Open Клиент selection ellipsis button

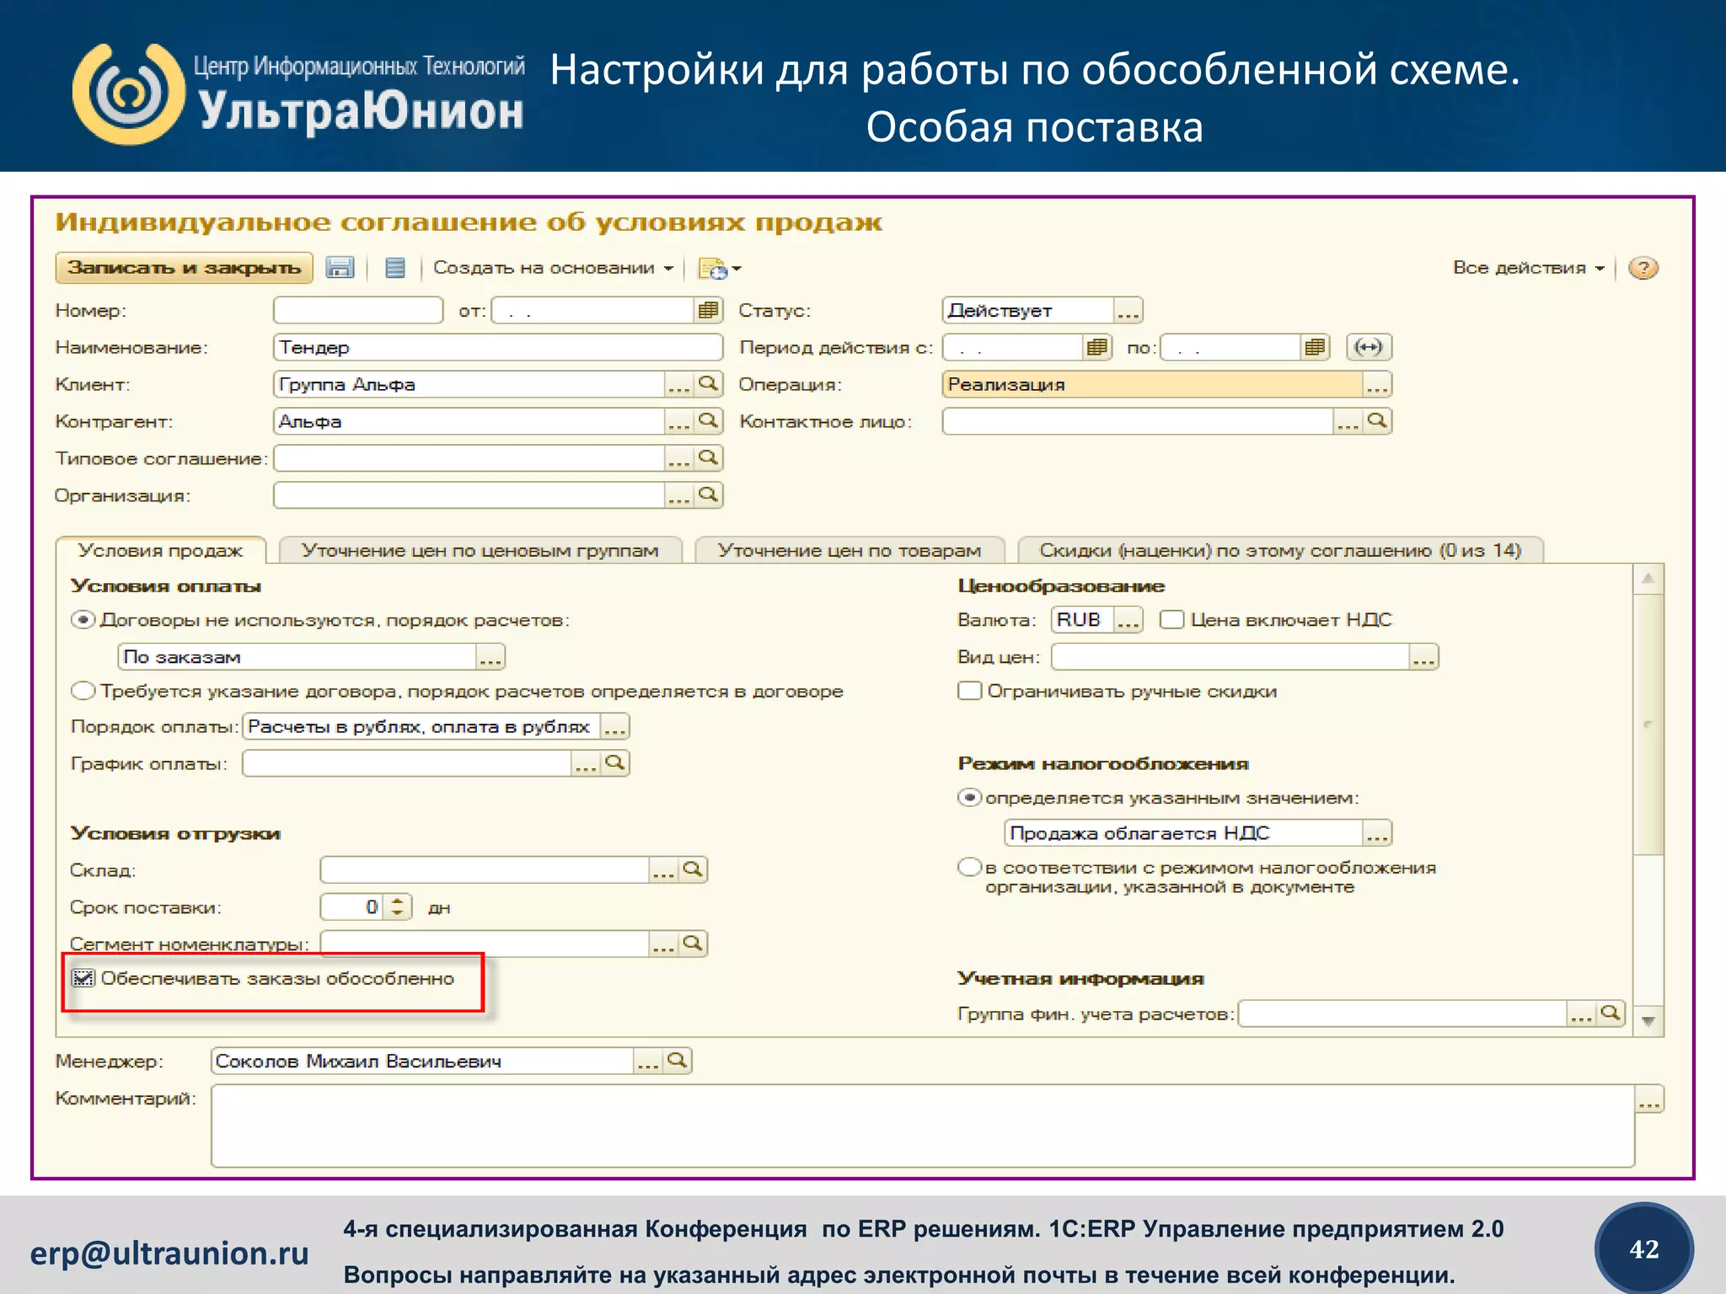(679, 384)
